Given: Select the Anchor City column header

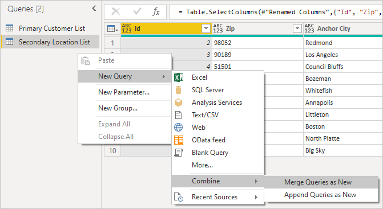Looking at the screenshot, I should pyautogui.click(x=343, y=28).
